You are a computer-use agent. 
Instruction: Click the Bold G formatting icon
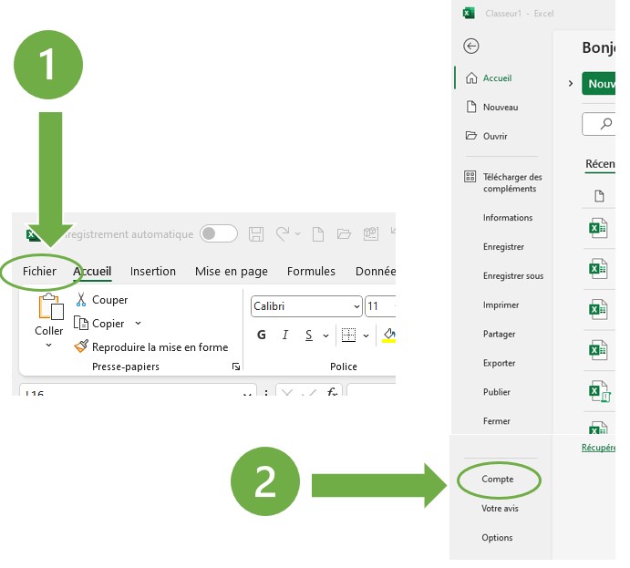[262, 335]
